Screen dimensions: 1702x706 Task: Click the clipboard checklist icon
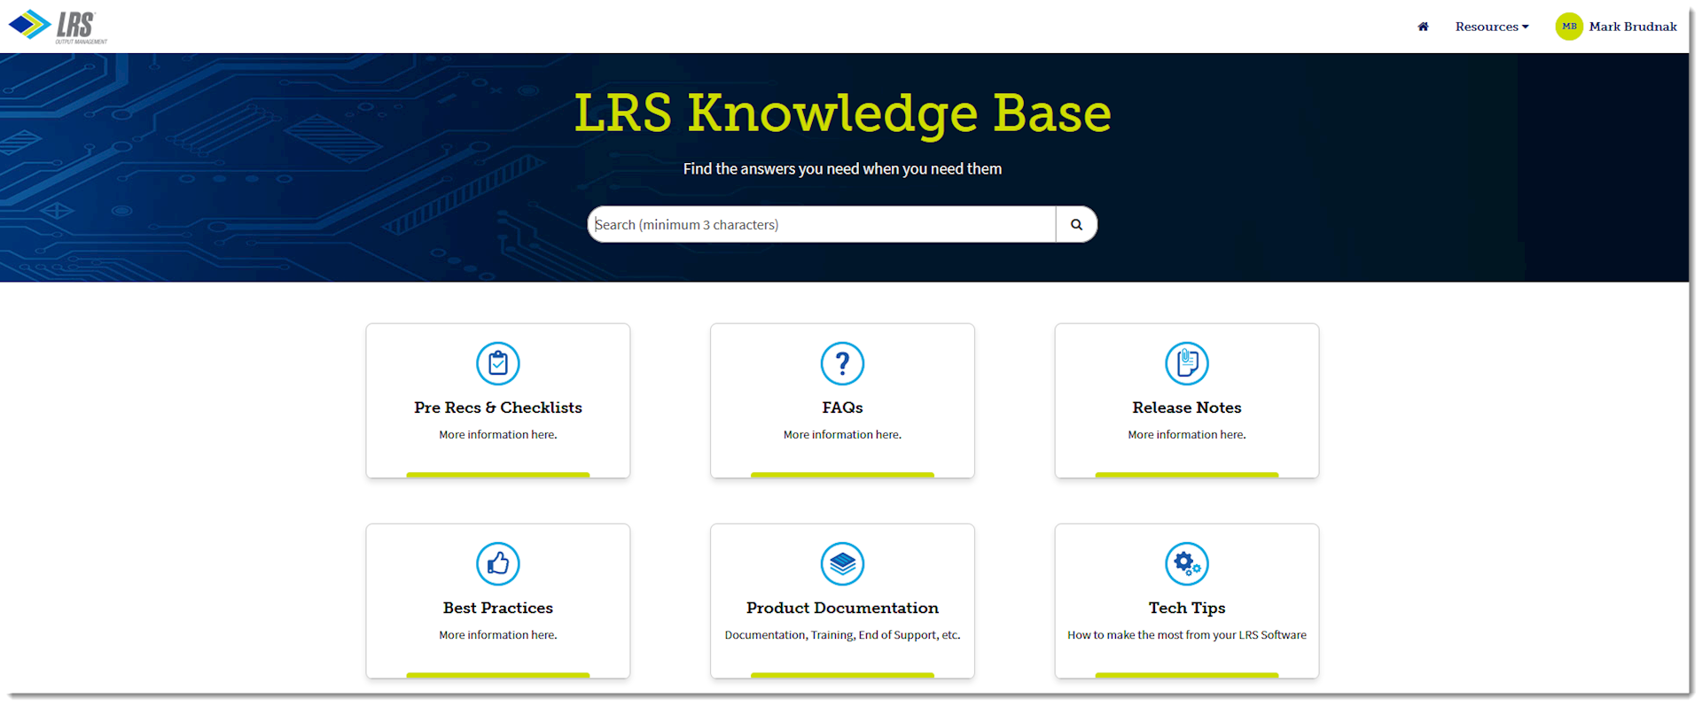coord(498,363)
